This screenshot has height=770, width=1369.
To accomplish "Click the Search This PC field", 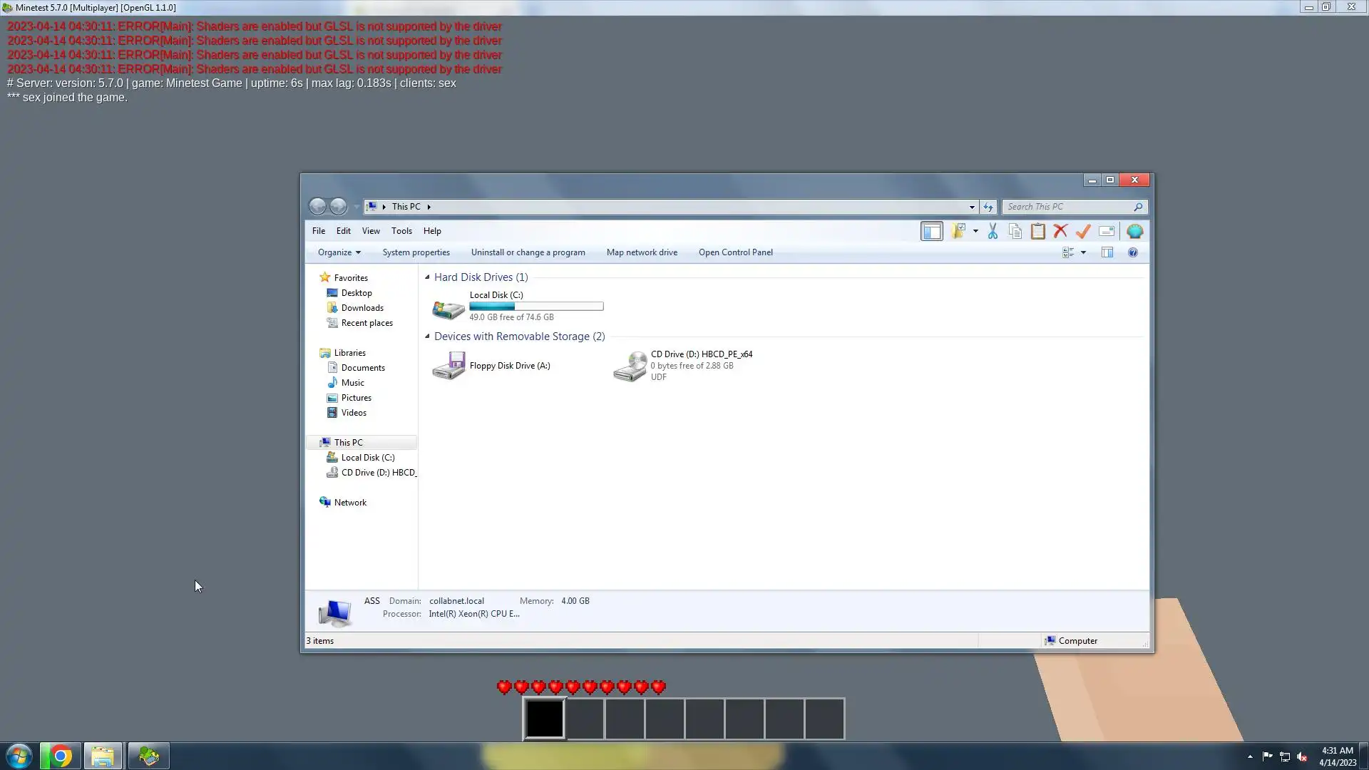I will (1067, 207).
